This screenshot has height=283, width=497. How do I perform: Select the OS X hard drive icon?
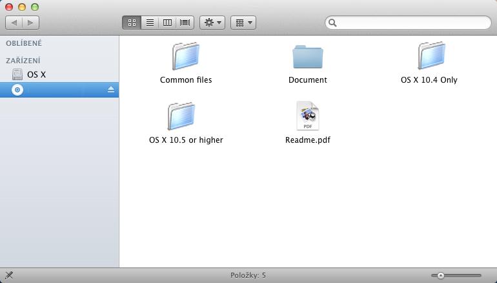pyautogui.click(x=17, y=74)
